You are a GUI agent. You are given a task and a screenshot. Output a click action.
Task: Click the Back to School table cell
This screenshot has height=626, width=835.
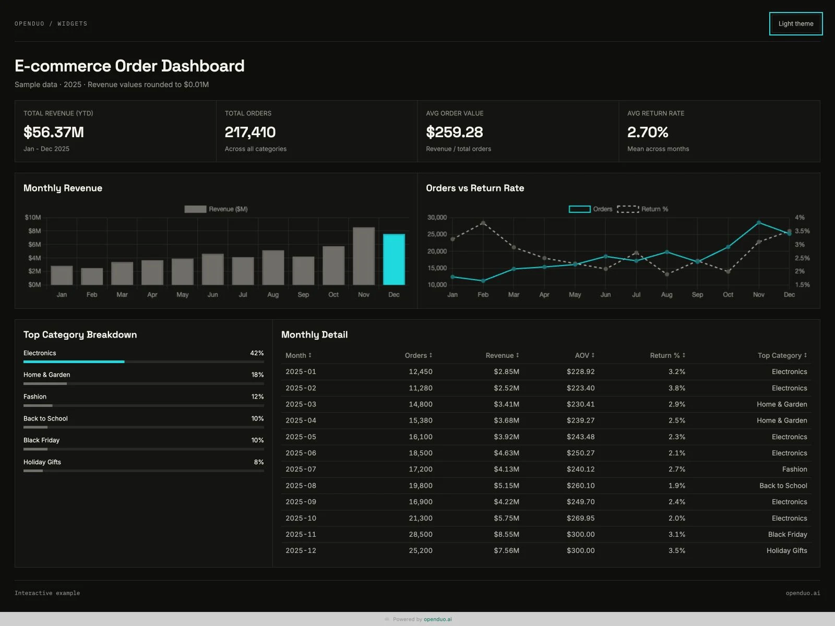[783, 486]
